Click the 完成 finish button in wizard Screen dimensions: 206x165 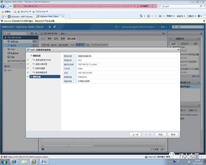point(161,135)
